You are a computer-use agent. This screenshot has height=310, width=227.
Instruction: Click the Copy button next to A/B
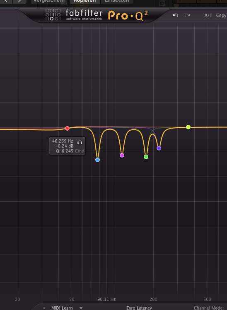coord(221,15)
